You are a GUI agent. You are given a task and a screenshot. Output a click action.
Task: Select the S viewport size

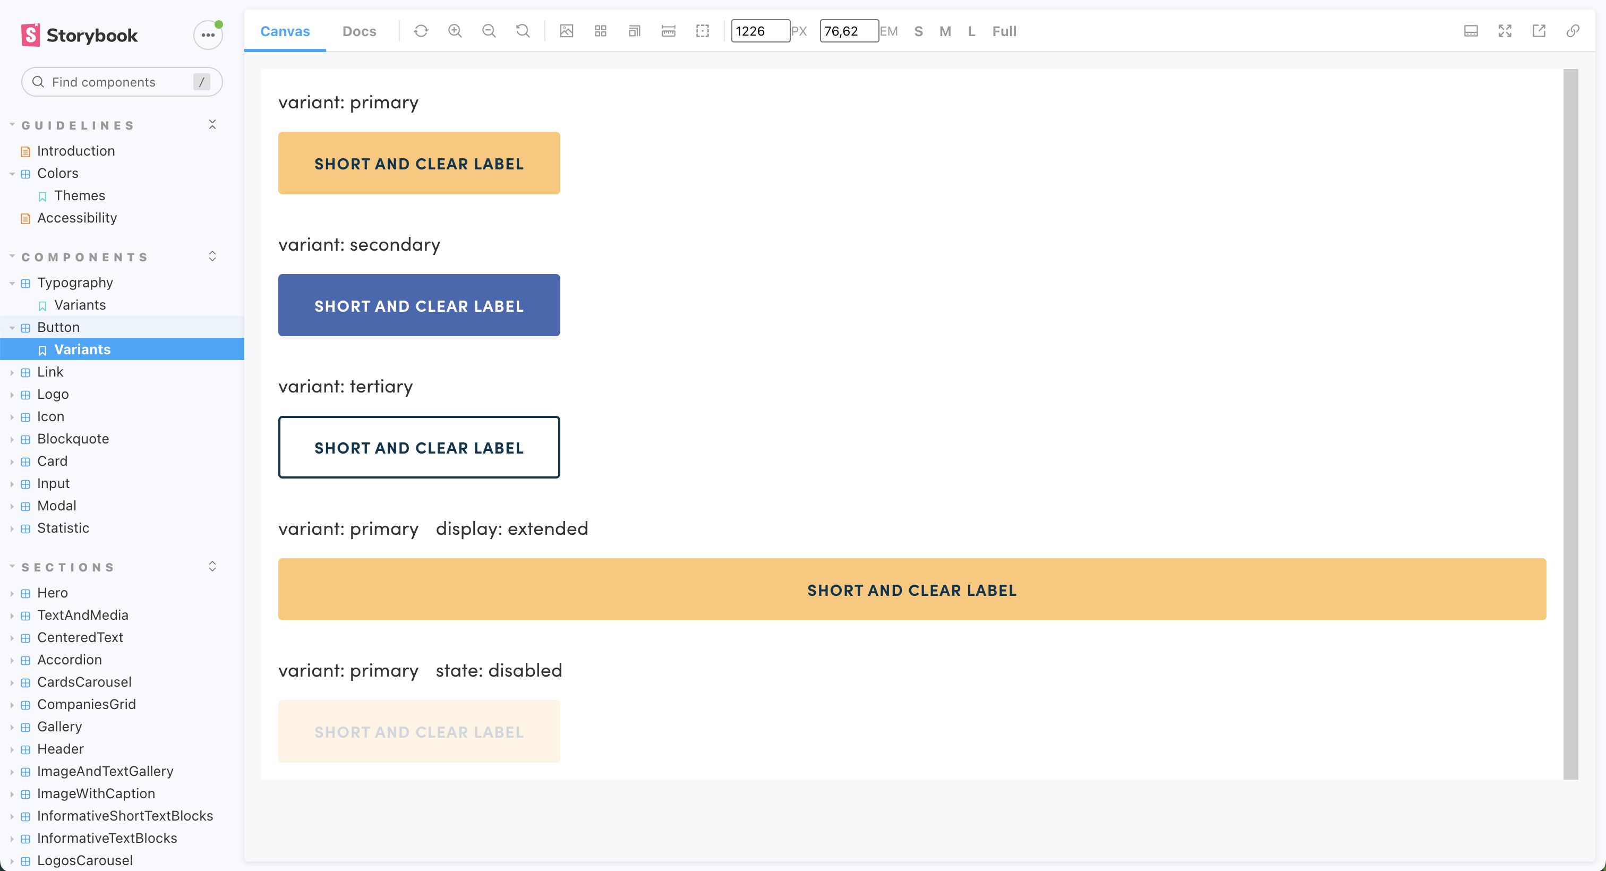pyautogui.click(x=918, y=31)
